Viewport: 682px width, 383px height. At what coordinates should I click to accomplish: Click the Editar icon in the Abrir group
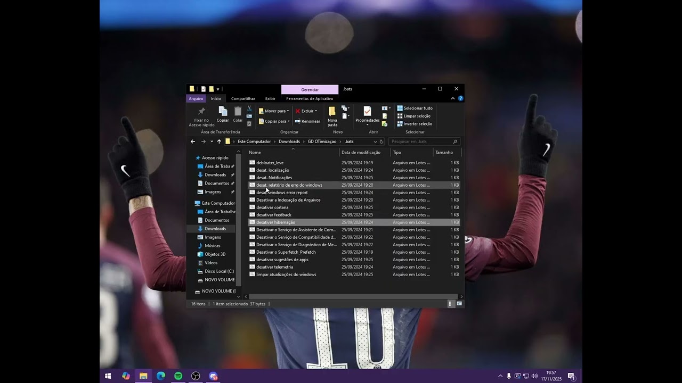[385, 116]
